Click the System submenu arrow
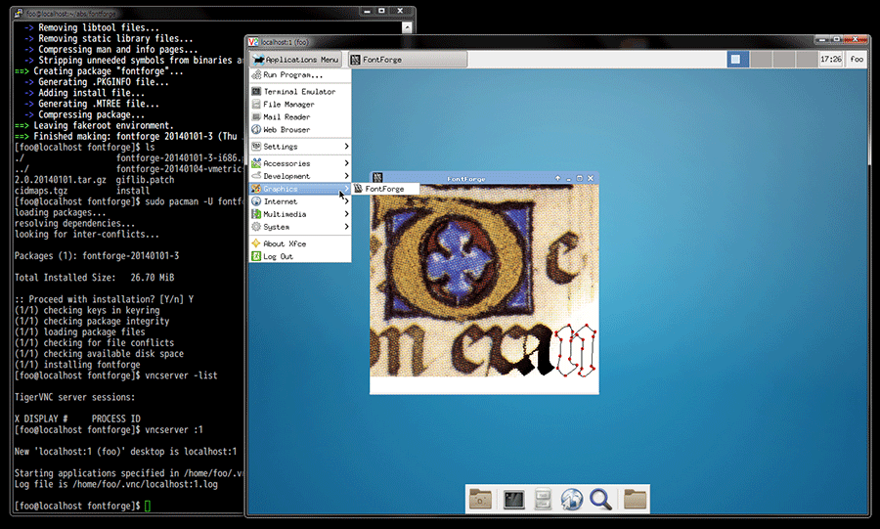880x529 pixels. (x=346, y=227)
